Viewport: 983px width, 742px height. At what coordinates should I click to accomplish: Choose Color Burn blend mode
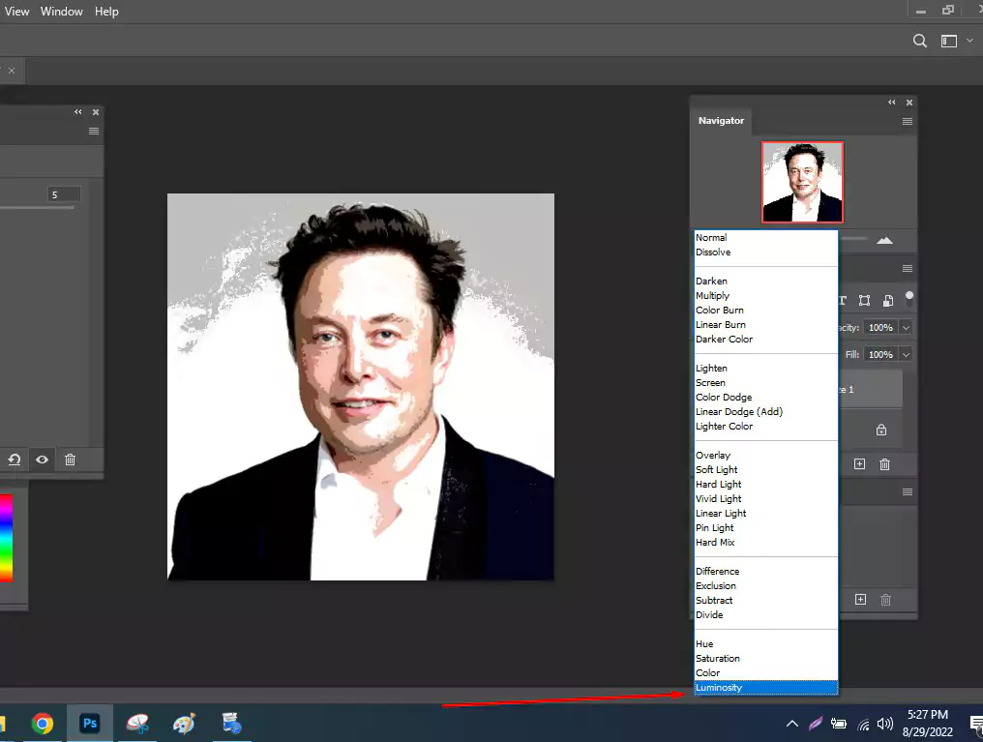point(765,310)
